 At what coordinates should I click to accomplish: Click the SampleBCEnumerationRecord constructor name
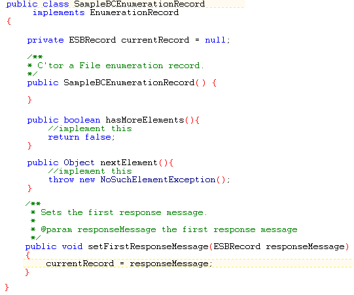click(129, 83)
